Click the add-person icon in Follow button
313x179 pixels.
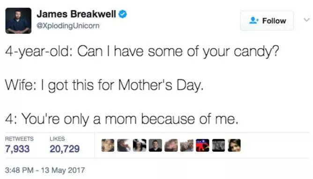253,20
